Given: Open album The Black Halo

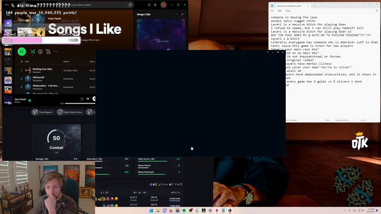Looking at the screenshot, I should point(70,70).
